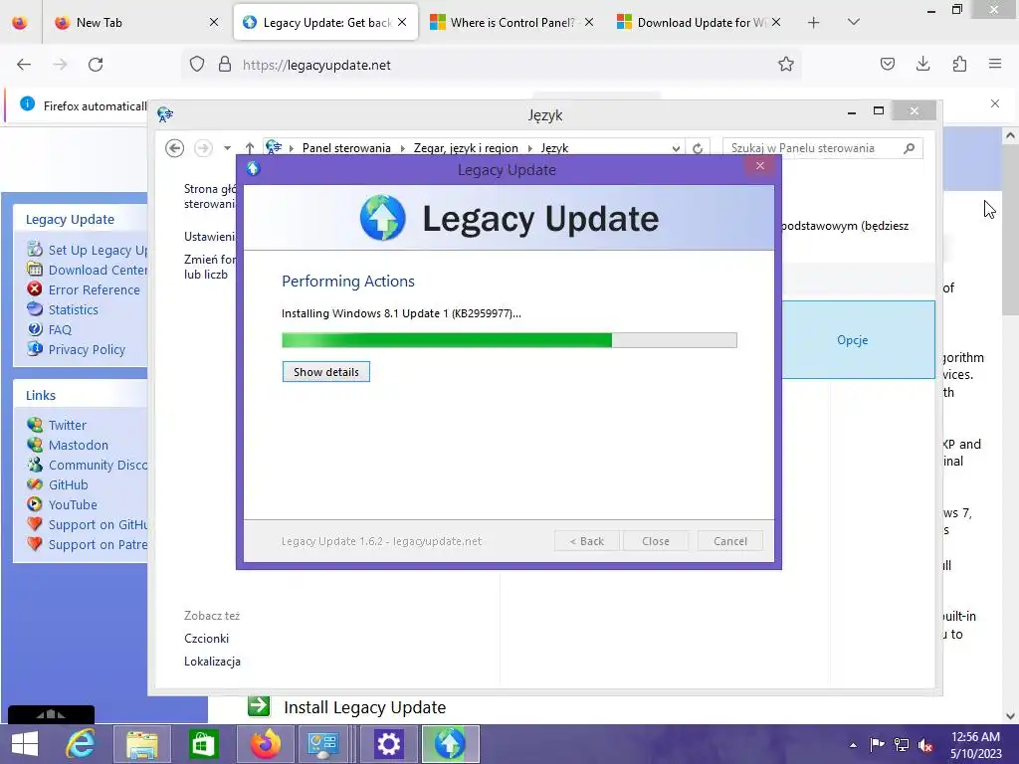Click the GitHub link icon
Viewport: 1019px width, 764px height.
click(x=35, y=484)
